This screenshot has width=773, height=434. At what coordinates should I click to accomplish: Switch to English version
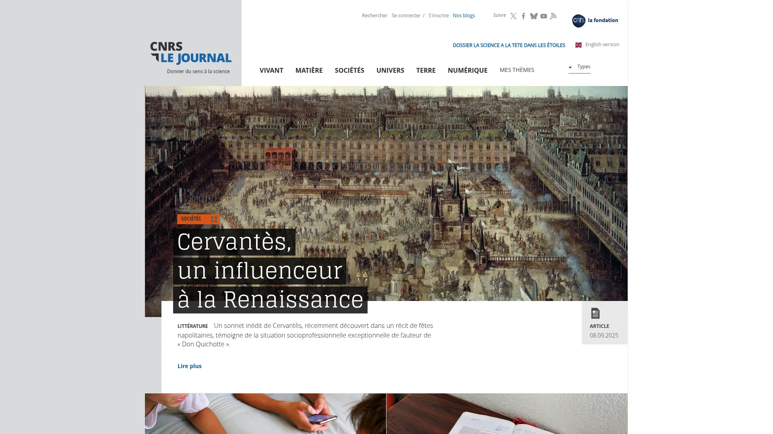(602, 45)
